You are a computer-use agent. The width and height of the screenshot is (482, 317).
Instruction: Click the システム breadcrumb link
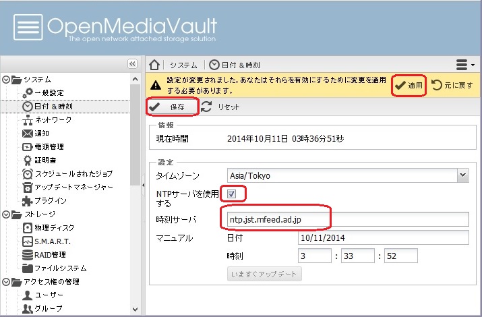183,65
